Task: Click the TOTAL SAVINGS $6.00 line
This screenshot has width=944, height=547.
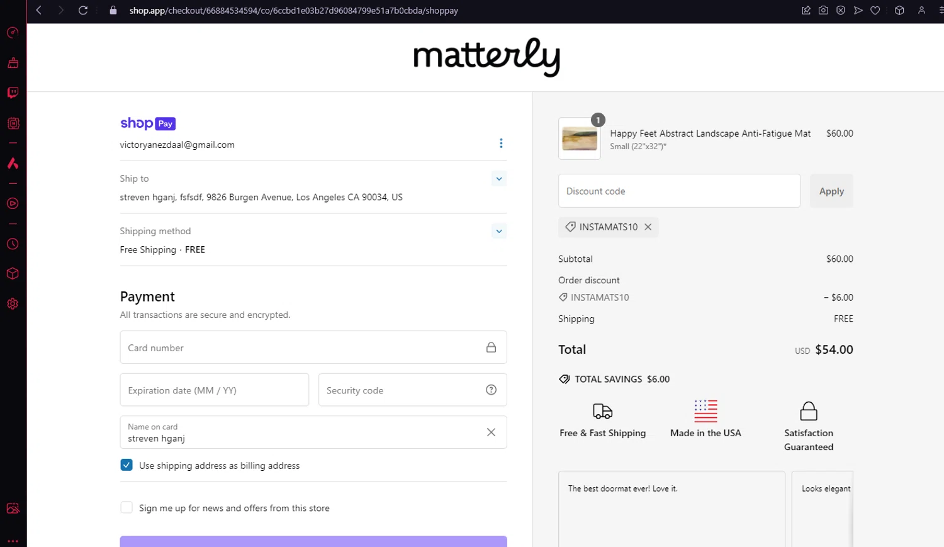Action: [614, 379]
